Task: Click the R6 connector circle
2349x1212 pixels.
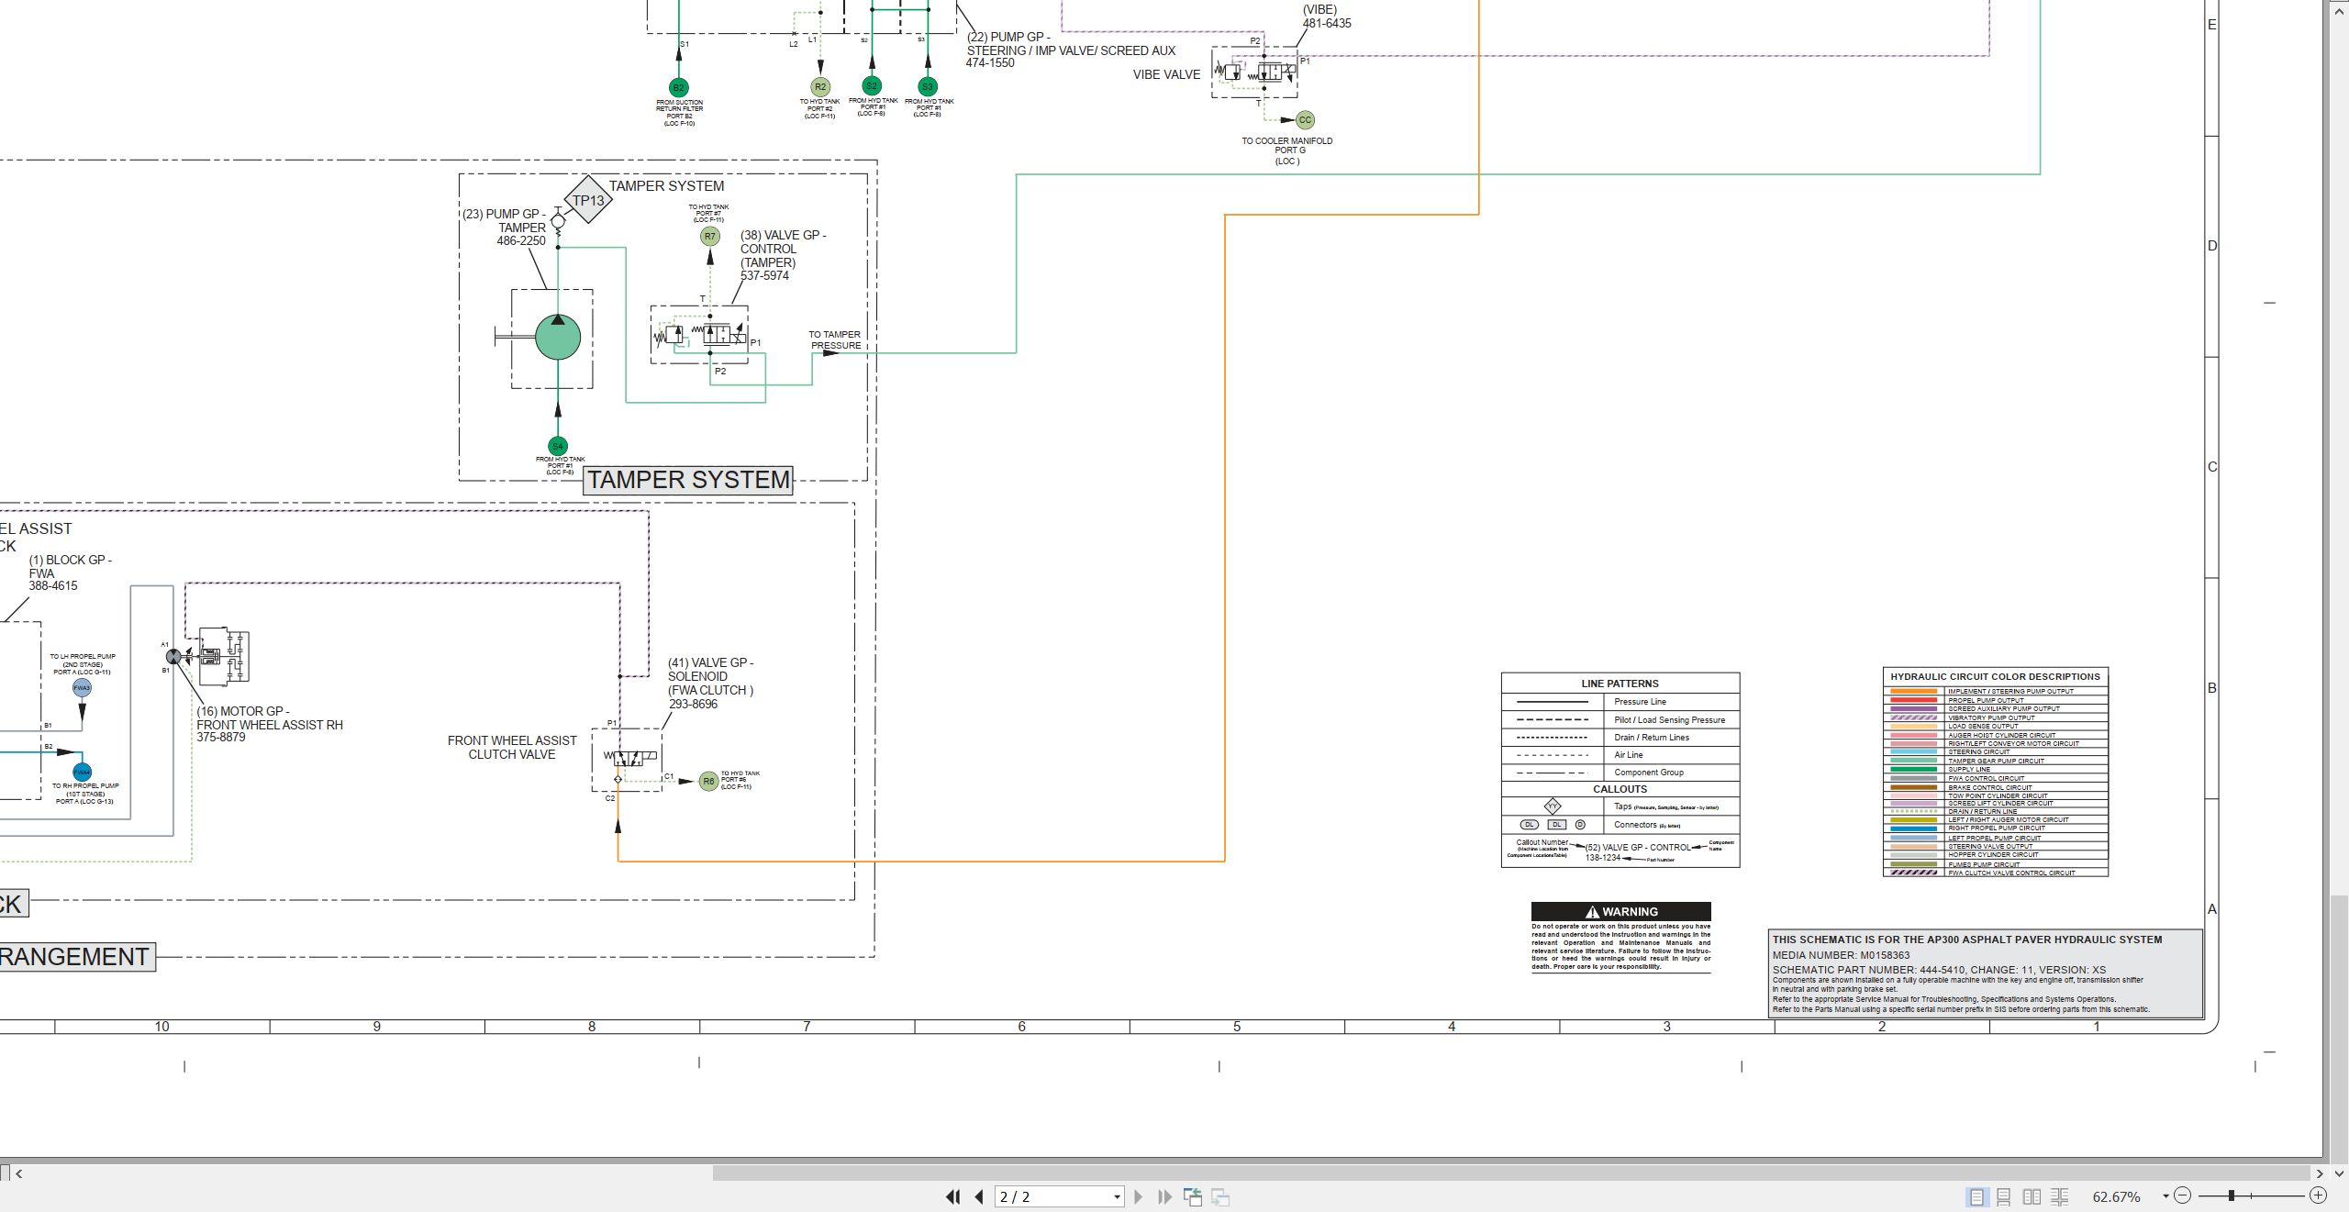Action: 708,782
